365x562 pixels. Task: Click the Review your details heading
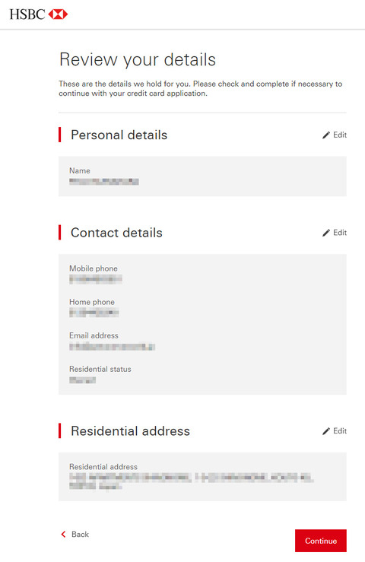pyautogui.click(x=138, y=60)
